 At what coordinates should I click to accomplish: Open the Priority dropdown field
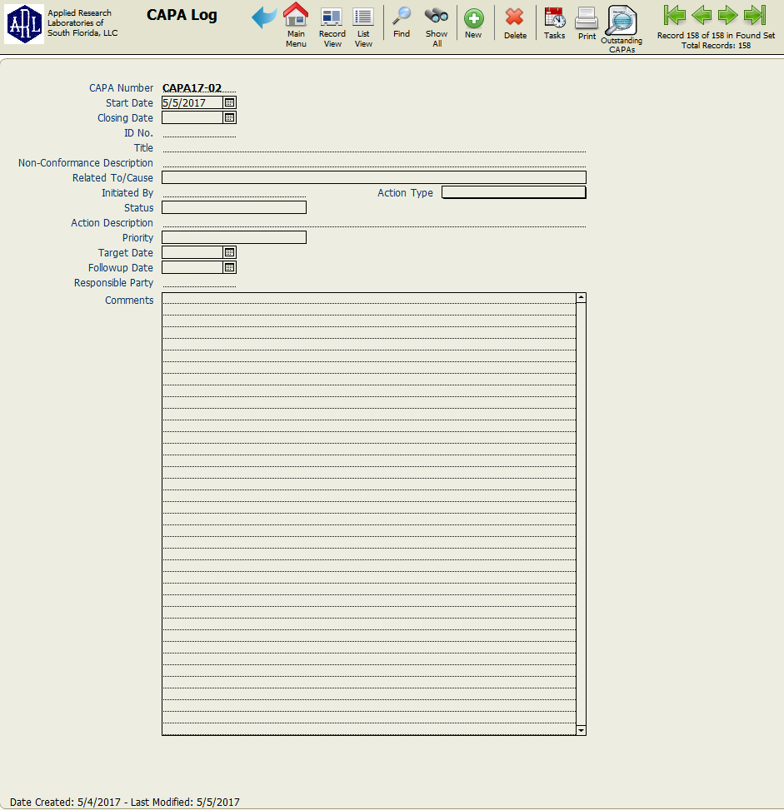[234, 237]
